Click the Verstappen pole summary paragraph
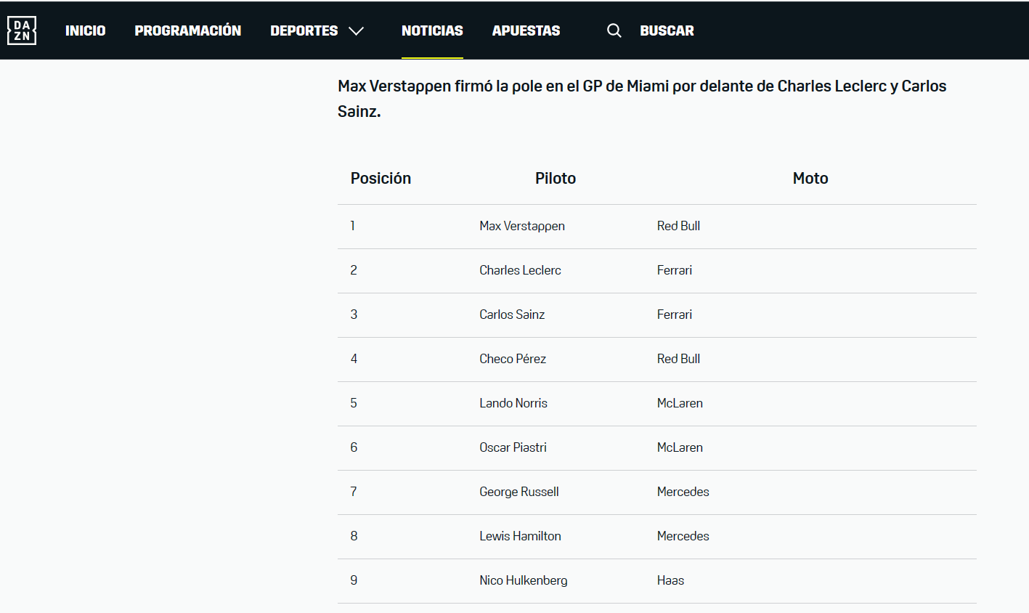Image resolution: width=1029 pixels, height=613 pixels. tap(642, 99)
